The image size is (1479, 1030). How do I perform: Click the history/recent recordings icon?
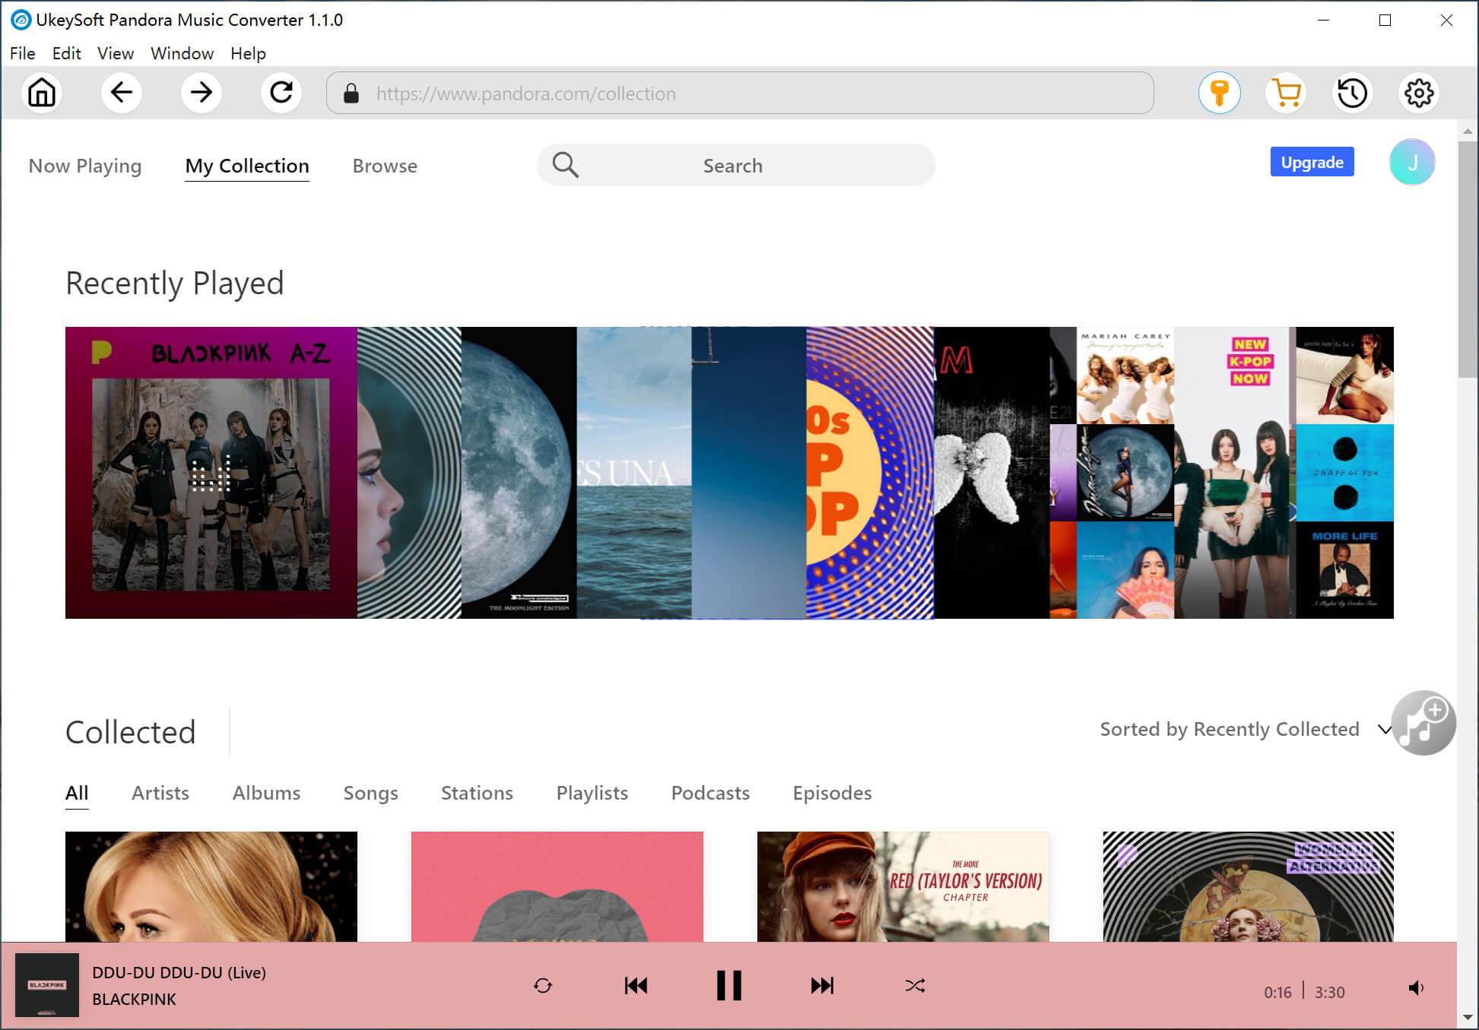(1353, 93)
